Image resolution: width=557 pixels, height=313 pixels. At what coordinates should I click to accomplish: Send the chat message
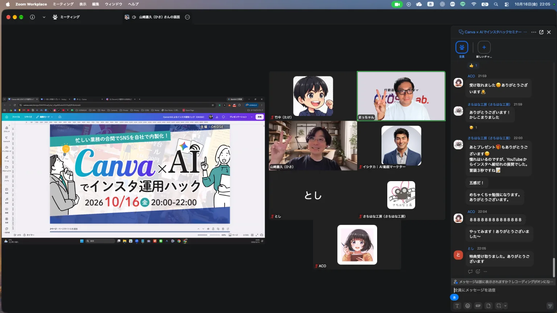[550, 306]
